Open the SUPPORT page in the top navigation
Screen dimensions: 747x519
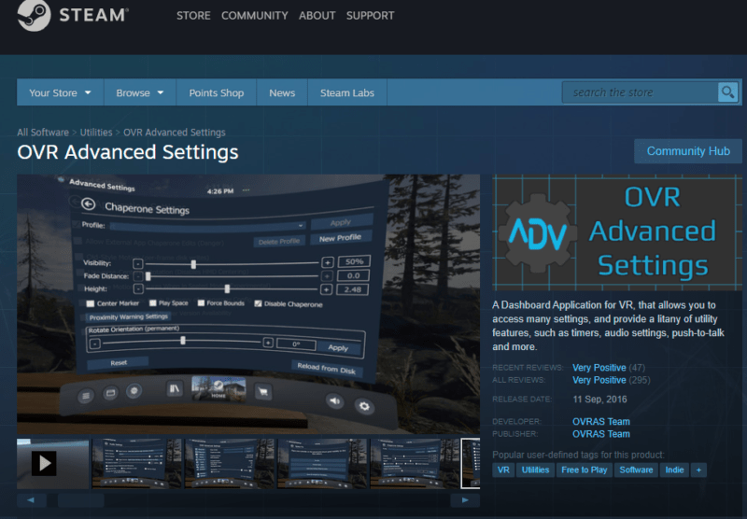[x=370, y=16]
